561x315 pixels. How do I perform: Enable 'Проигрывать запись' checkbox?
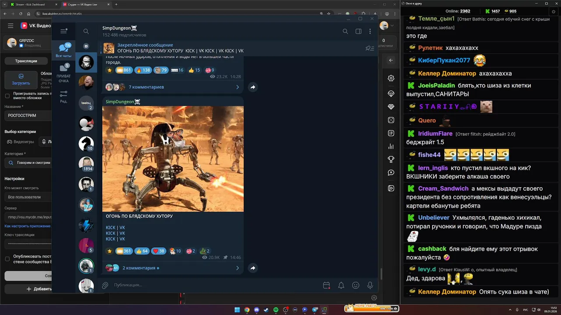[7, 96]
